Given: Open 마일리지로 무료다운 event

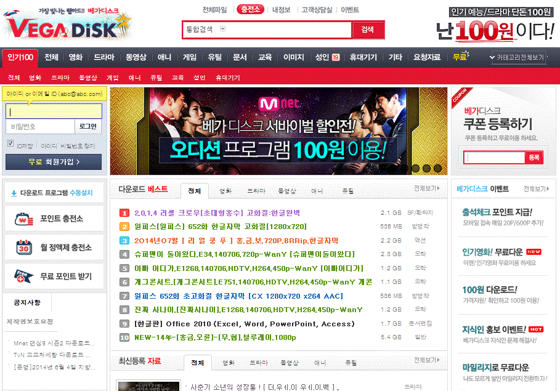Looking at the screenshot, I should 495,368.
